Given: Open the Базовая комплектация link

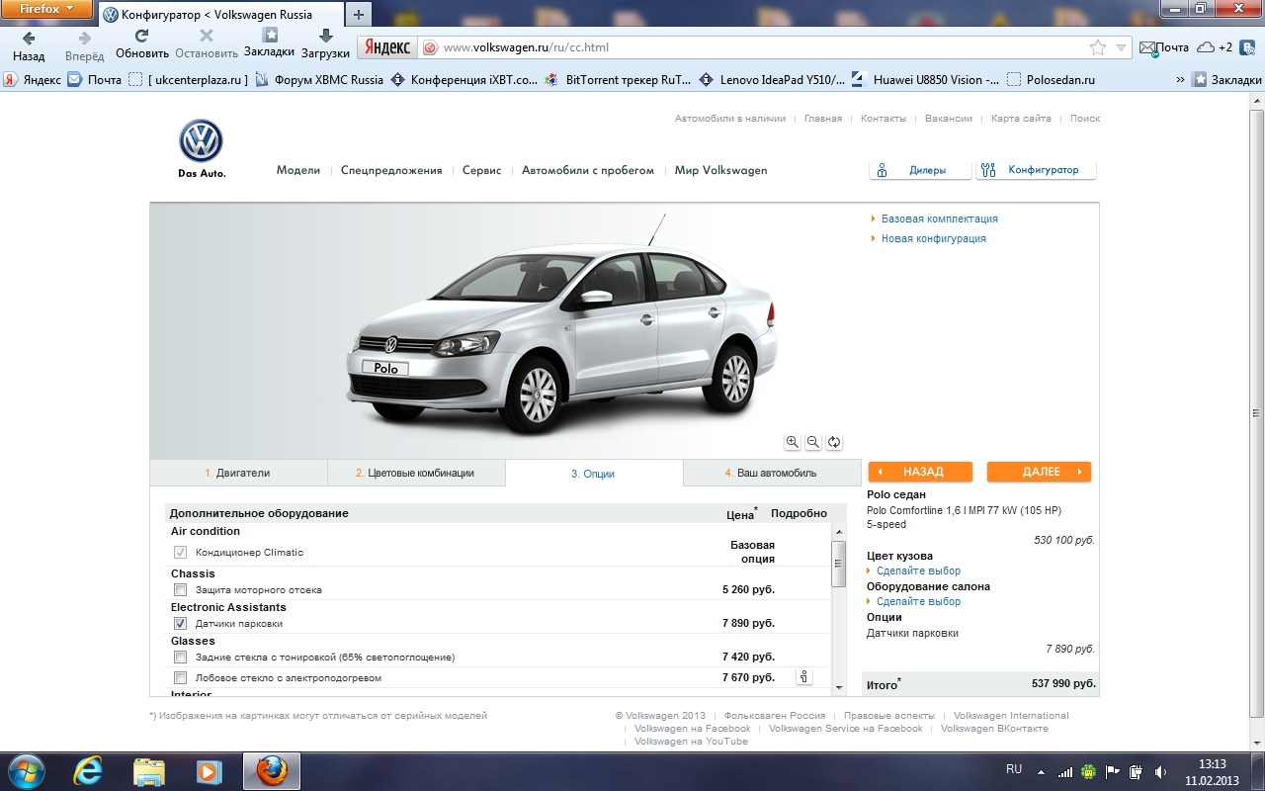Looking at the screenshot, I should 939,219.
